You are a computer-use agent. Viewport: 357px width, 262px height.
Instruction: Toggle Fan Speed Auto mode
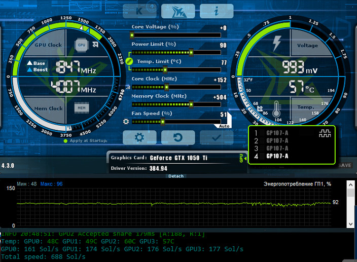pyautogui.click(x=224, y=126)
